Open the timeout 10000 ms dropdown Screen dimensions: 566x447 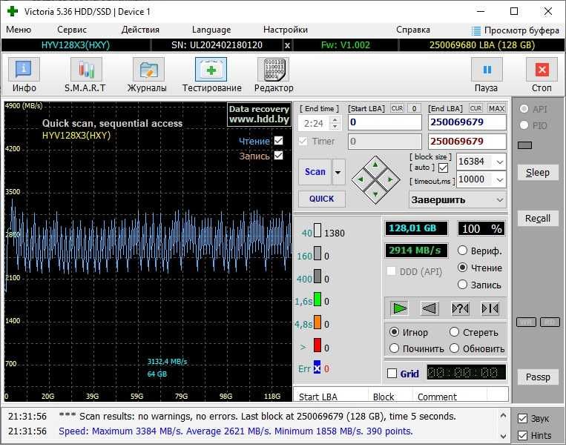click(498, 179)
